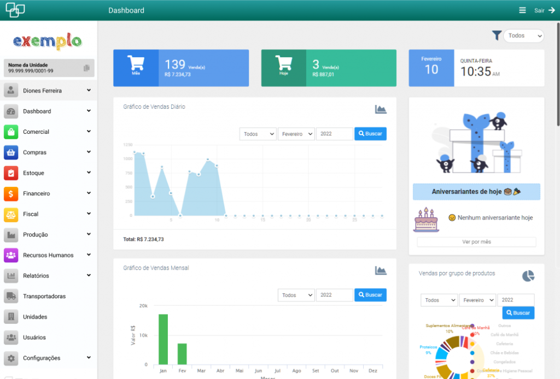Expand the Financeiro sidebar section
The width and height of the screenshot is (560, 379).
tap(49, 193)
